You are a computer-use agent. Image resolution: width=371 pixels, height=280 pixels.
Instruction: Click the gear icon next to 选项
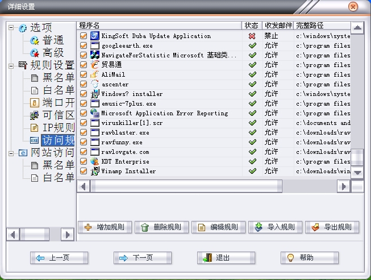[23, 28]
